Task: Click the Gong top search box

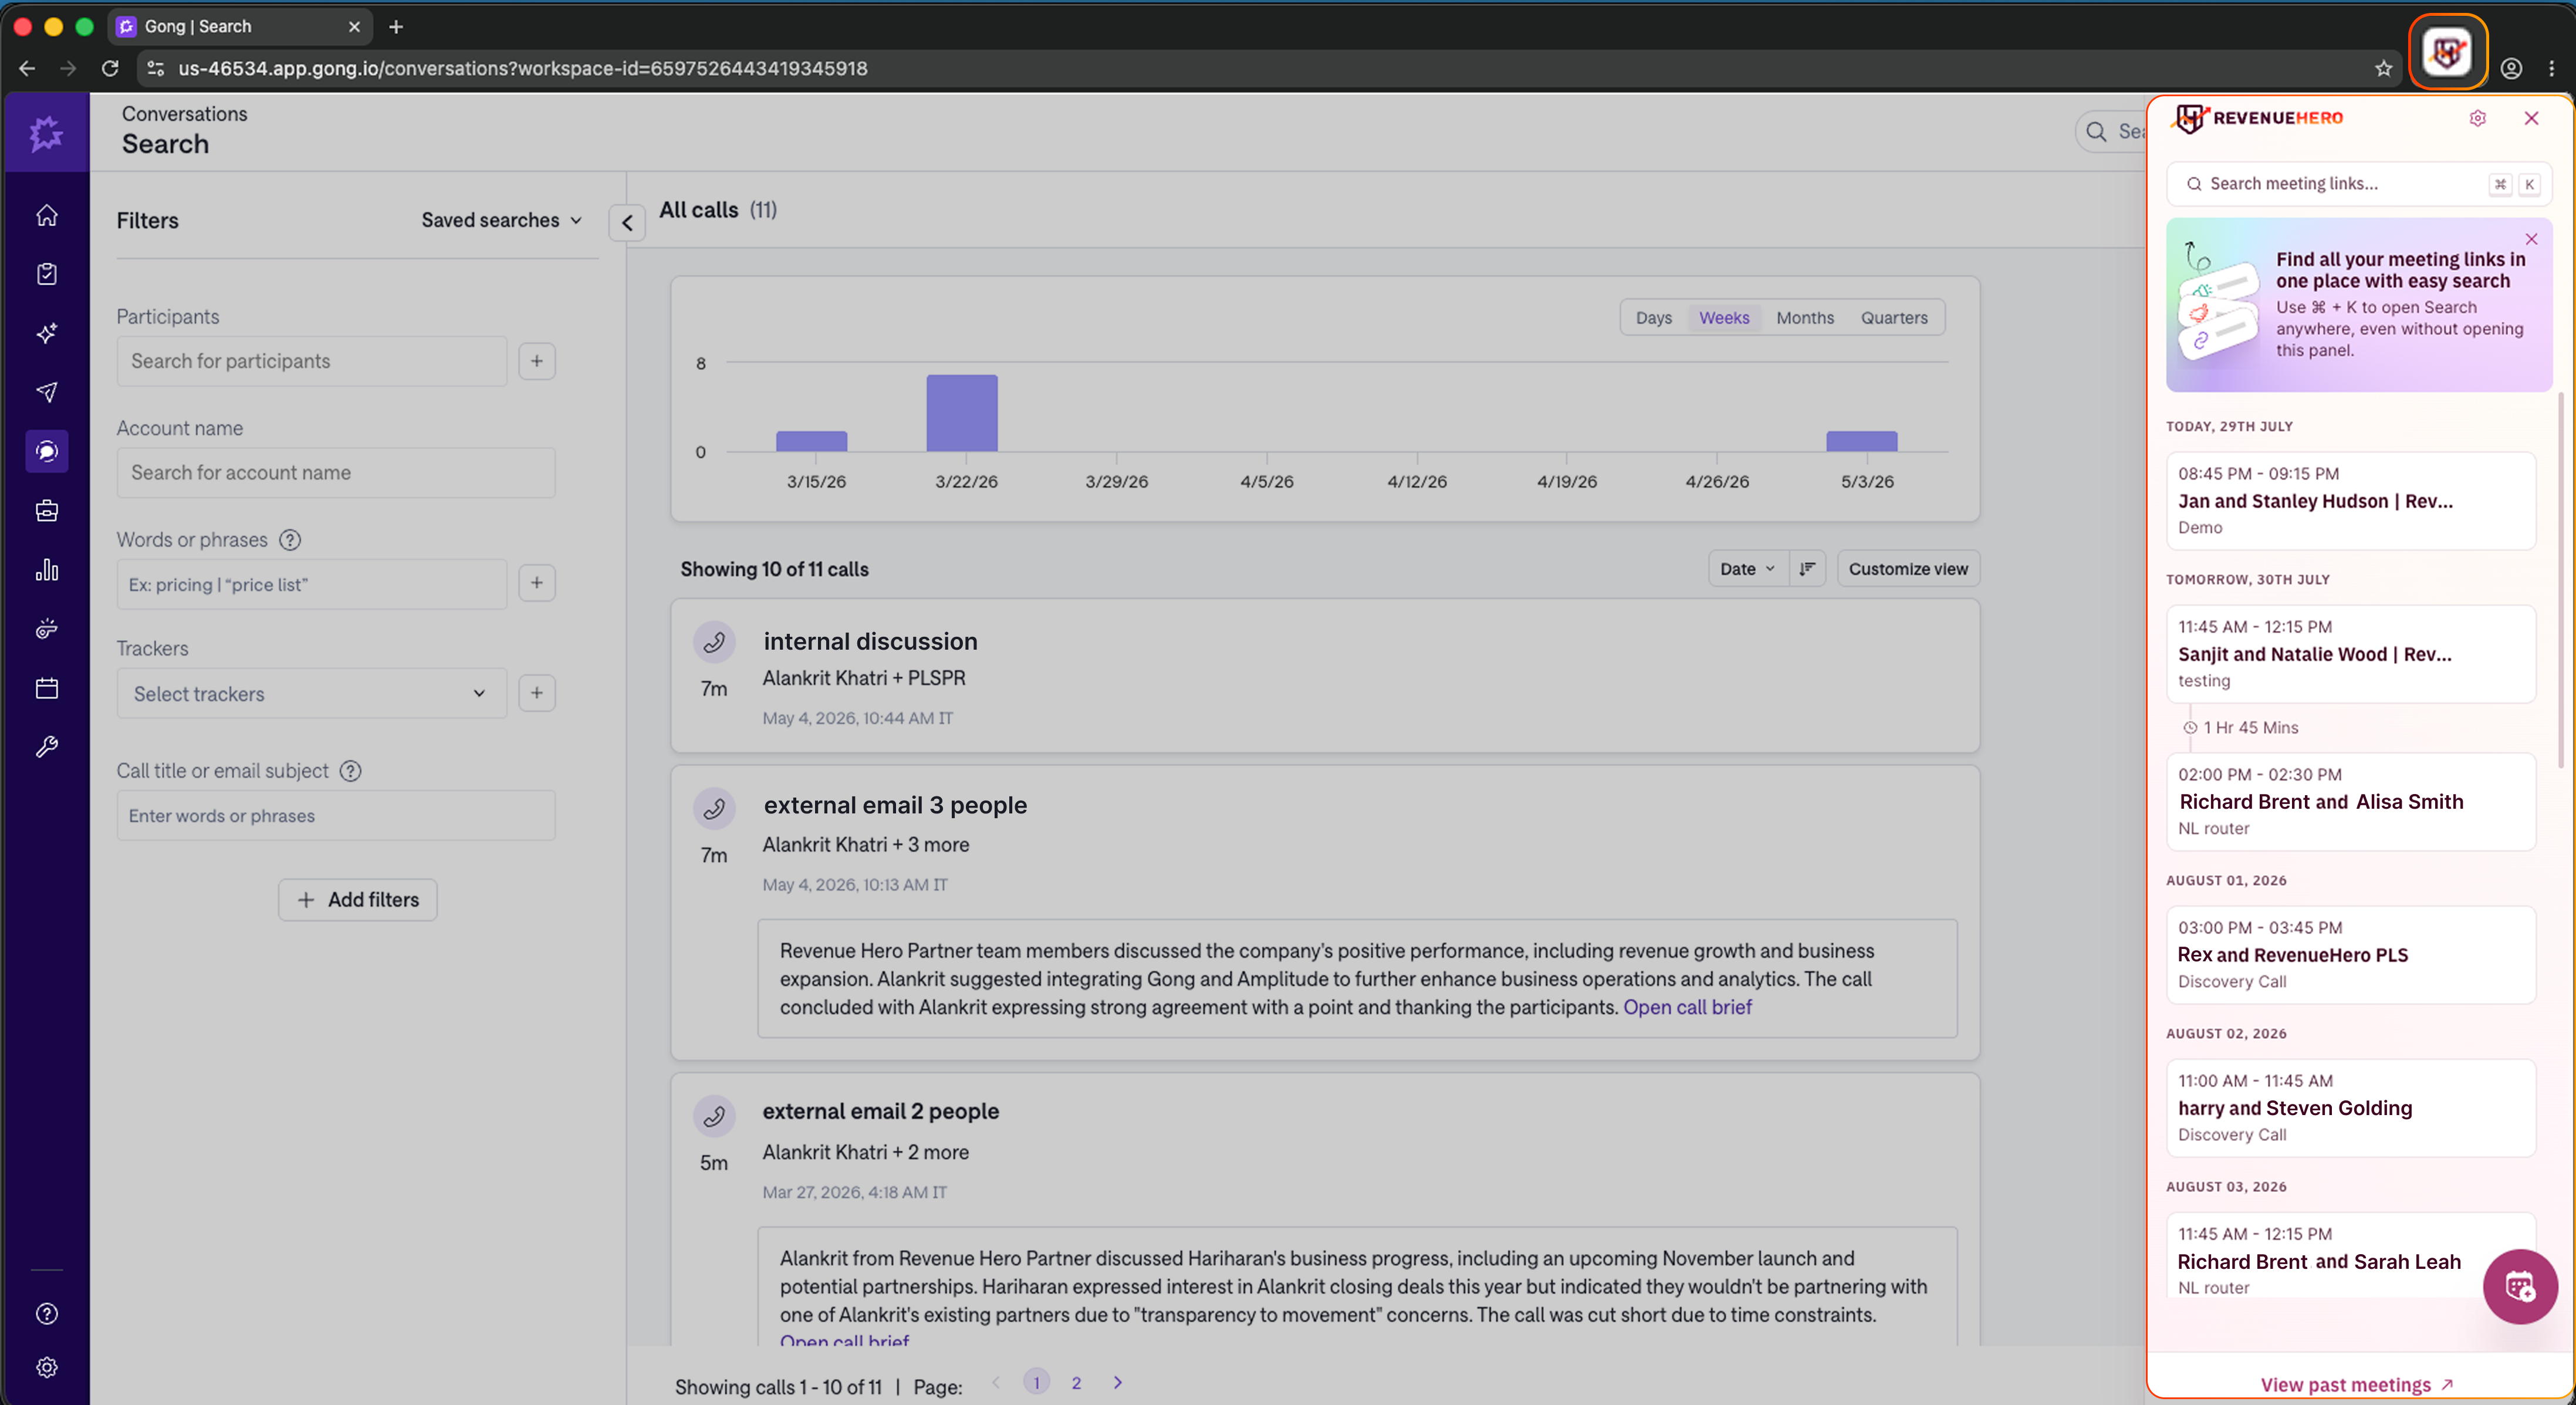Action: point(2112,132)
